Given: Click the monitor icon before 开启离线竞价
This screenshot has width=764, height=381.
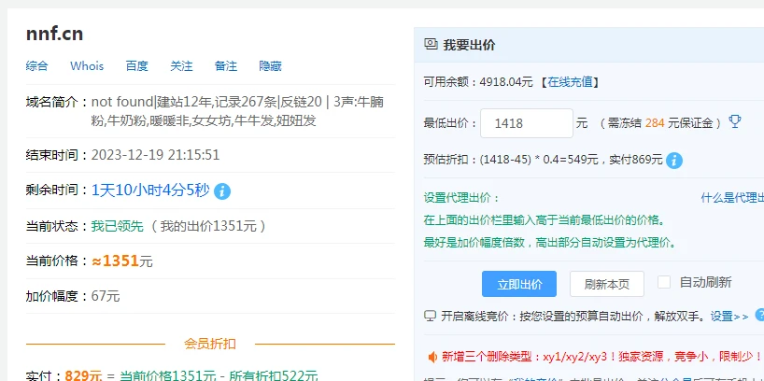Looking at the screenshot, I should 430,316.
